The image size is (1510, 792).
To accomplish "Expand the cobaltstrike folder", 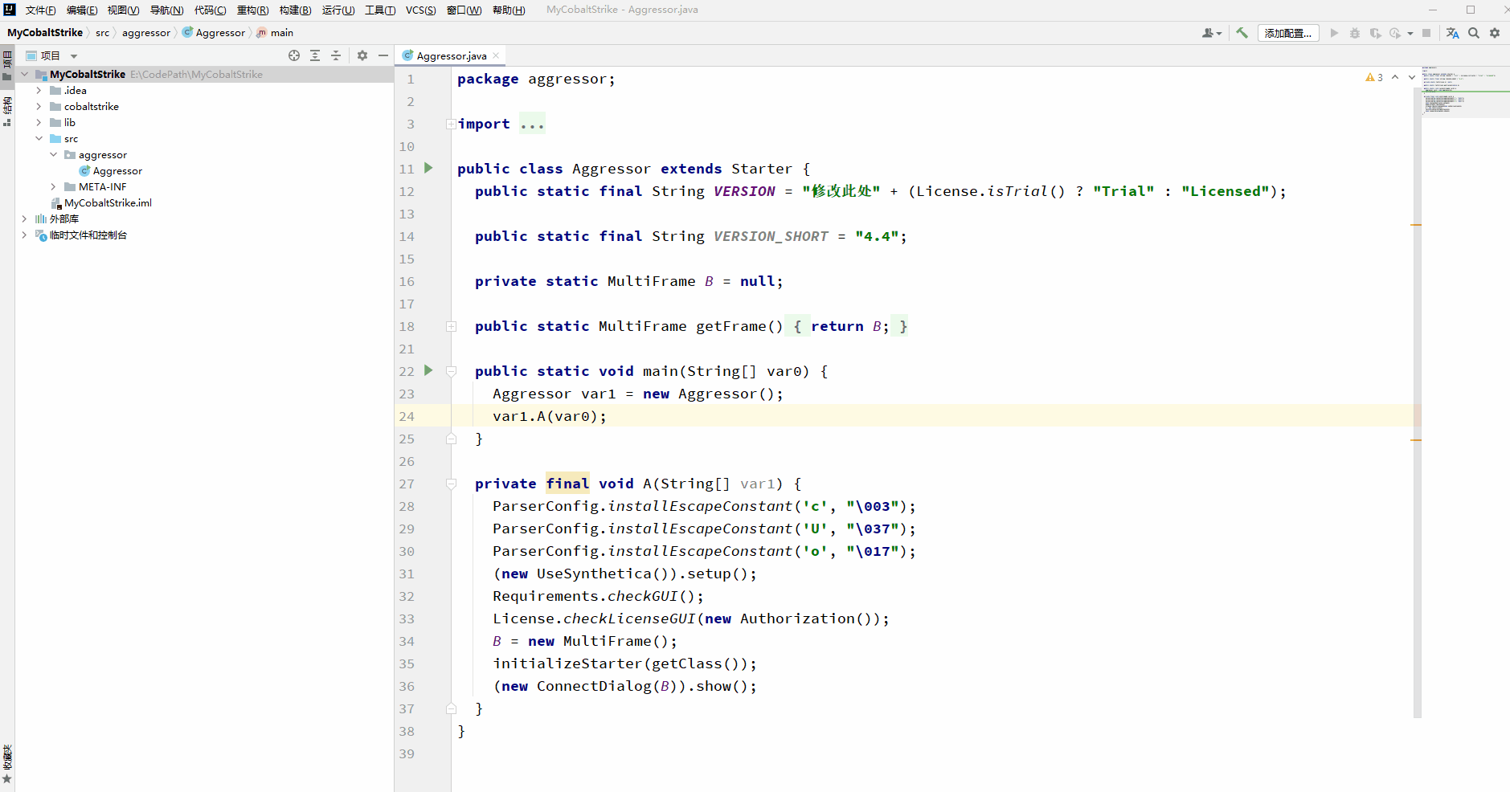I will coord(39,106).
